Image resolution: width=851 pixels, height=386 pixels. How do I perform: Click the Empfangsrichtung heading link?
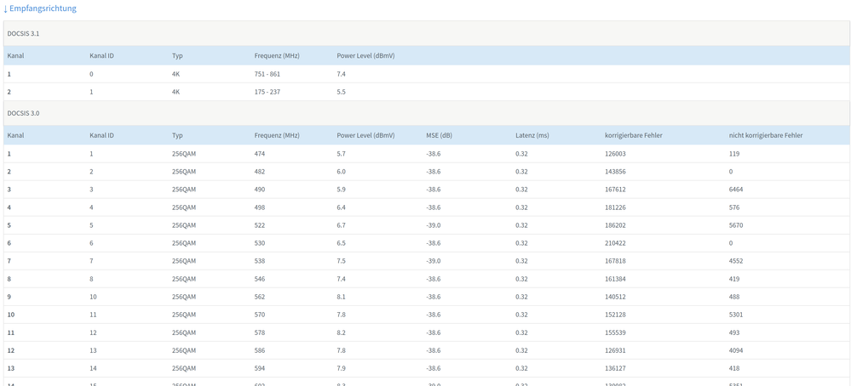click(x=40, y=9)
